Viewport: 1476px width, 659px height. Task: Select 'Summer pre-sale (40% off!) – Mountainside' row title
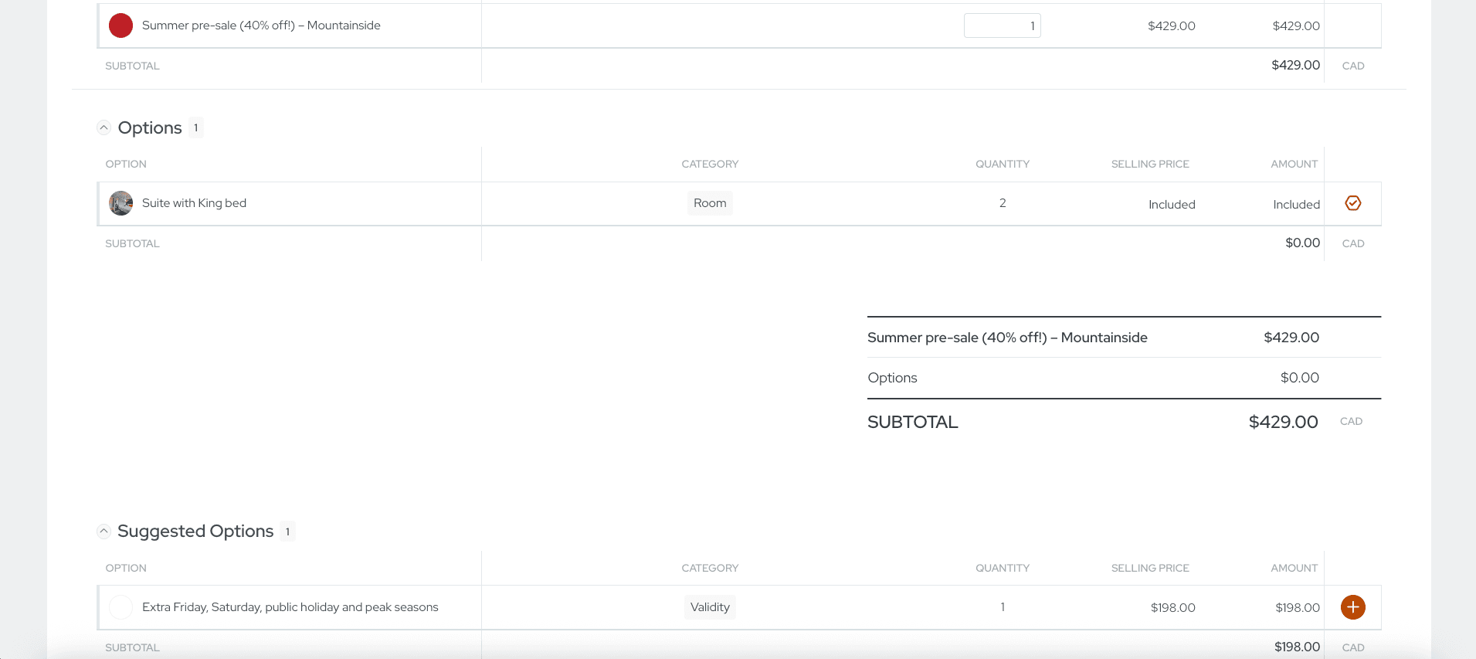pos(261,25)
